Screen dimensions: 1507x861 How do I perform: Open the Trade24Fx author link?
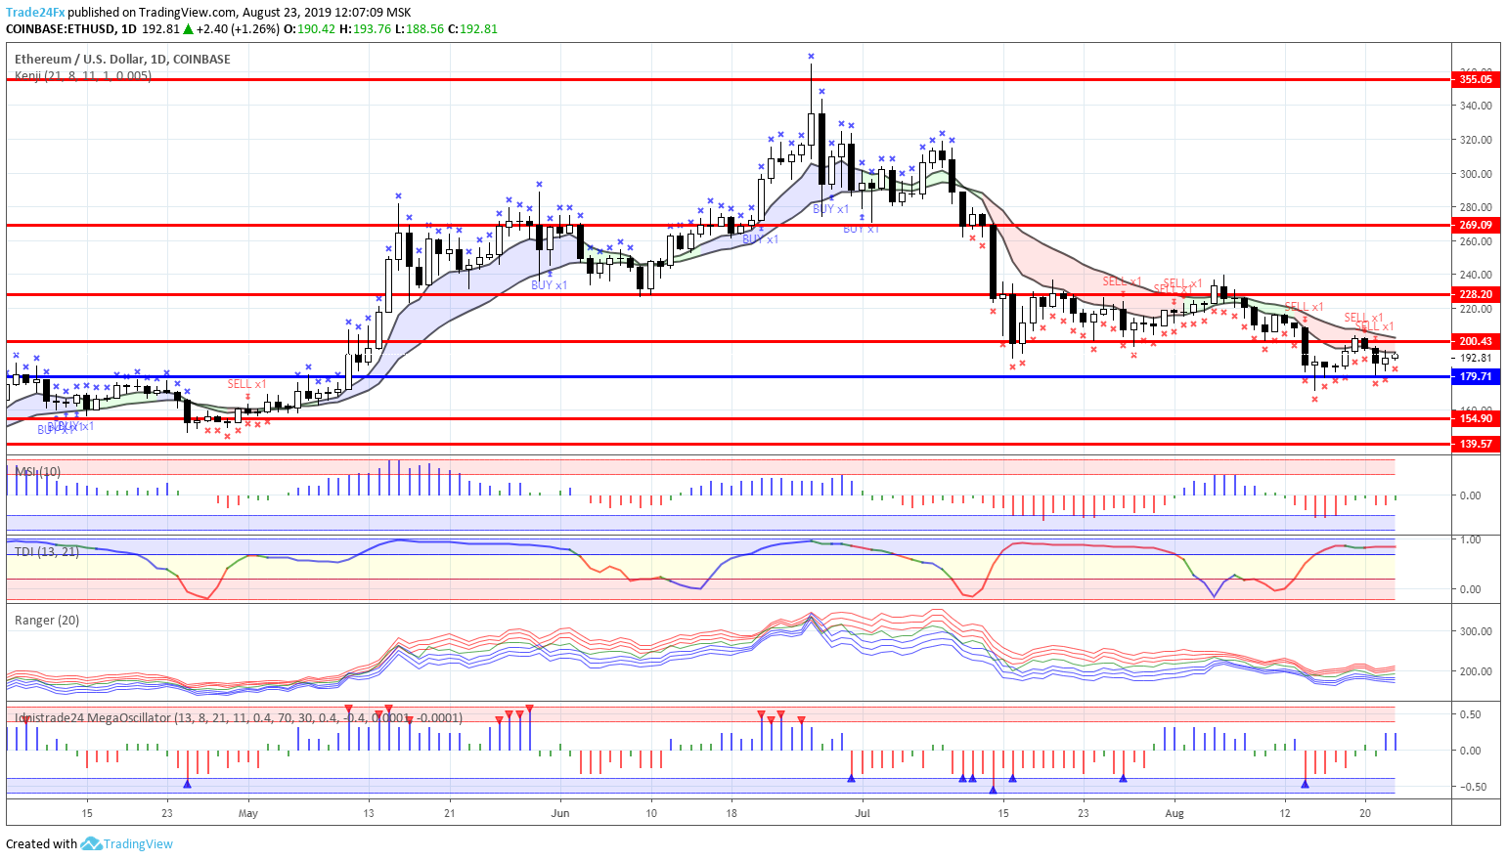coord(35,13)
